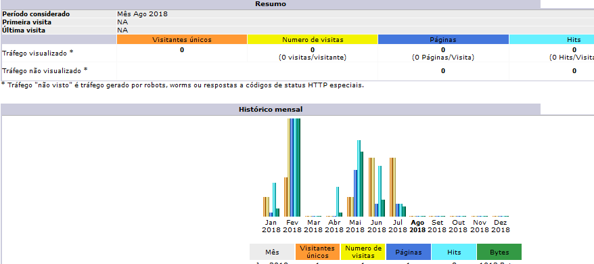Click orange 'Visitantes únicos' header in Resumo table
The image size is (594, 264).
pyautogui.click(x=182, y=39)
